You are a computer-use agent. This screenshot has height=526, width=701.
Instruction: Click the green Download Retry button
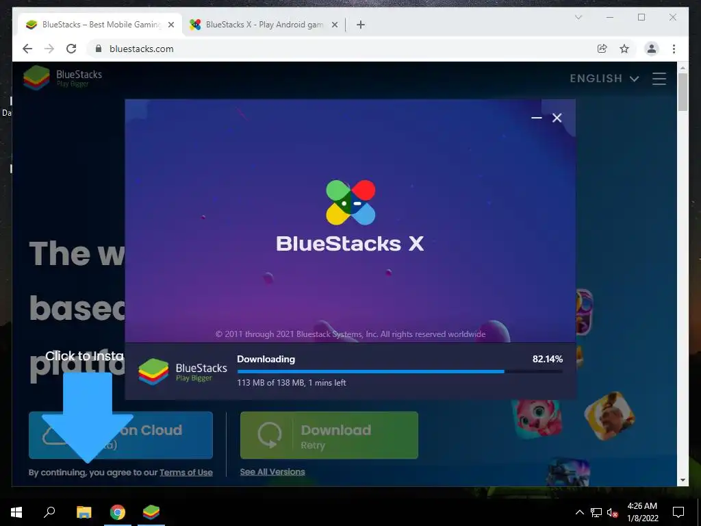pyautogui.click(x=329, y=435)
